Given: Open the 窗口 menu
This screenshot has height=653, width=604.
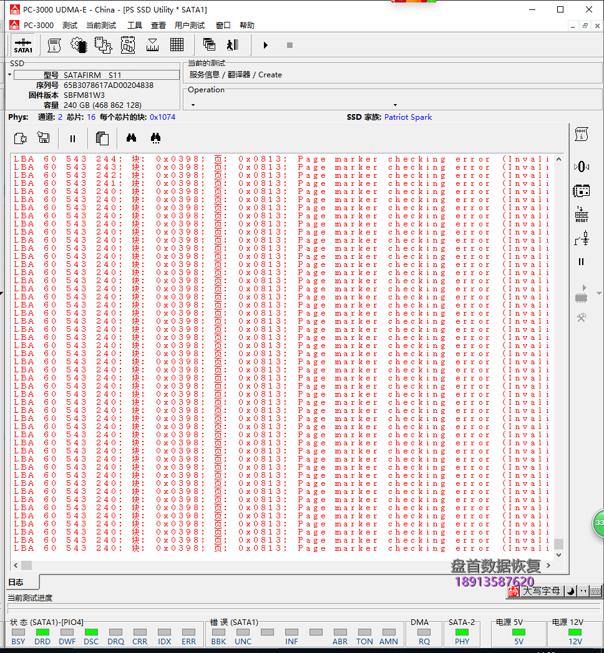Looking at the screenshot, I should tap(223, 26).
